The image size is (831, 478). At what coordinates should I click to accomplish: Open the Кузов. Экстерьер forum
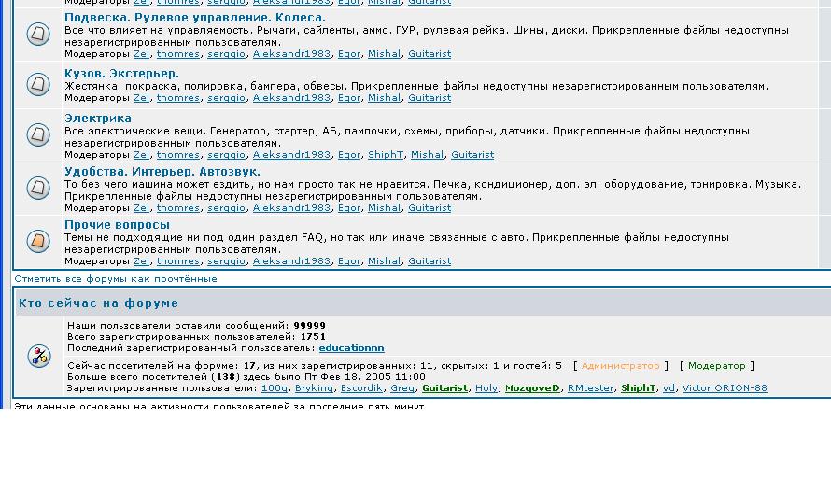click(x=121, y=74)
